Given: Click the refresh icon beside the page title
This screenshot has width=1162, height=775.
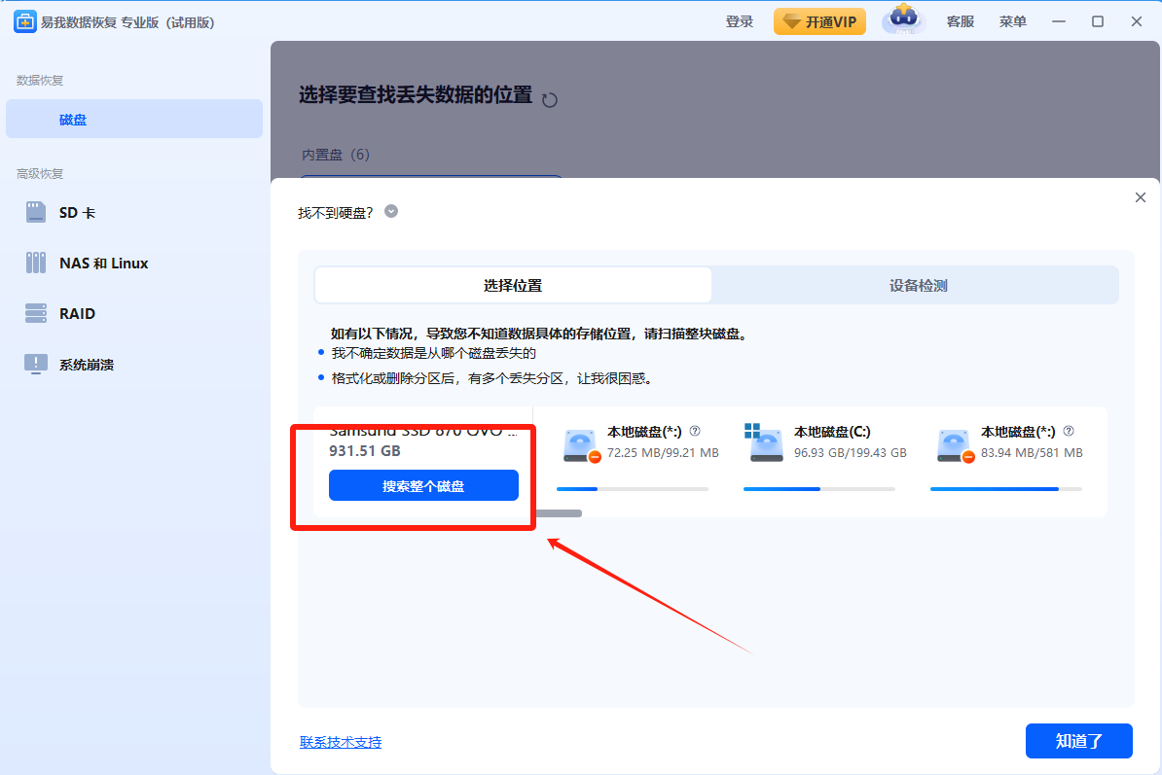Looking at the screenshot, I should point(550,99).
